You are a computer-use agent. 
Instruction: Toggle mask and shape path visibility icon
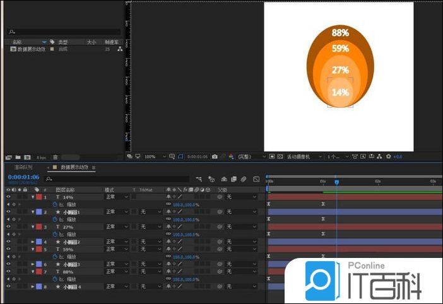[x=180, y=156]
